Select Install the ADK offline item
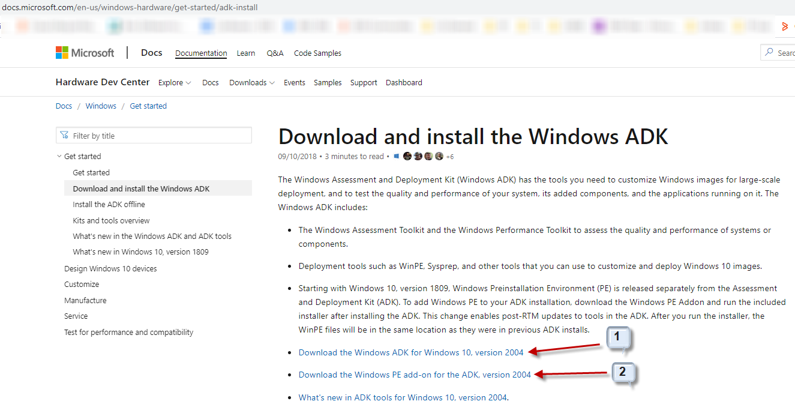795x407 pixels. point(109,205)
